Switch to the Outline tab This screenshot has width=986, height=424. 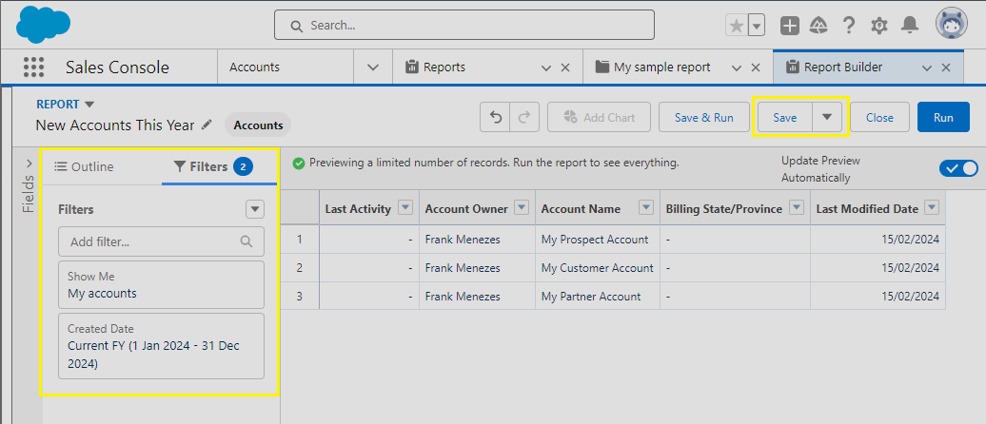click(84, 166)
